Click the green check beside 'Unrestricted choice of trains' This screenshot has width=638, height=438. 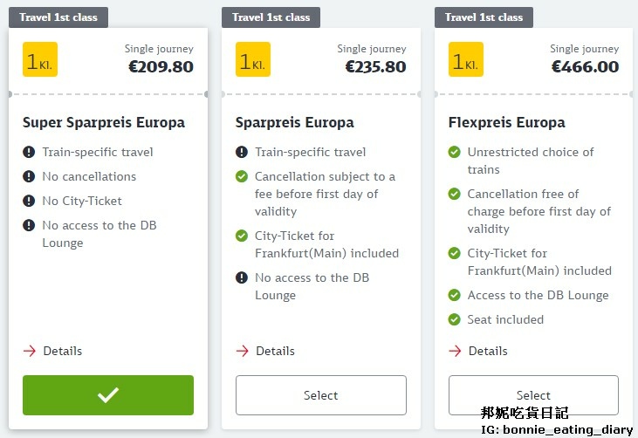point(454,153)
